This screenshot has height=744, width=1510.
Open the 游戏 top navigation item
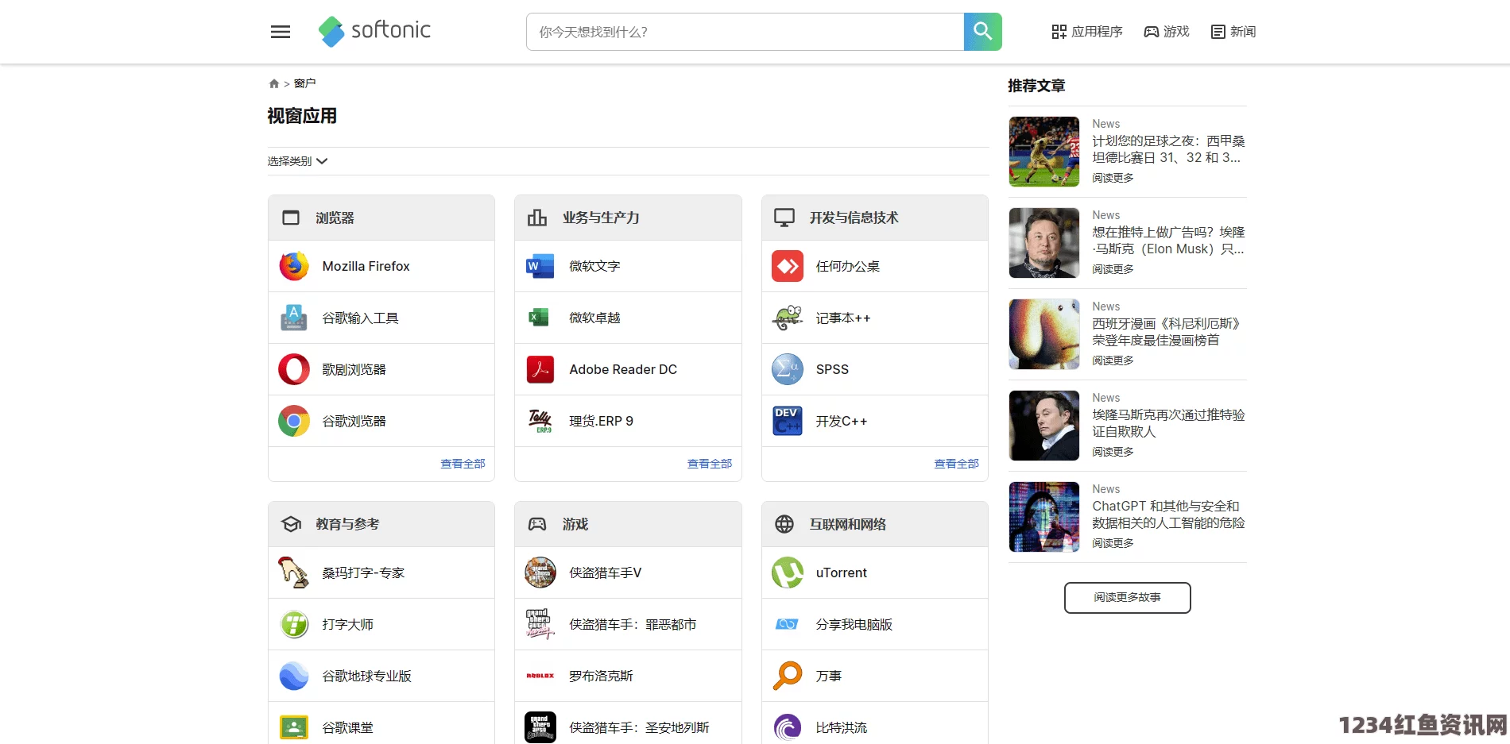1166,32
